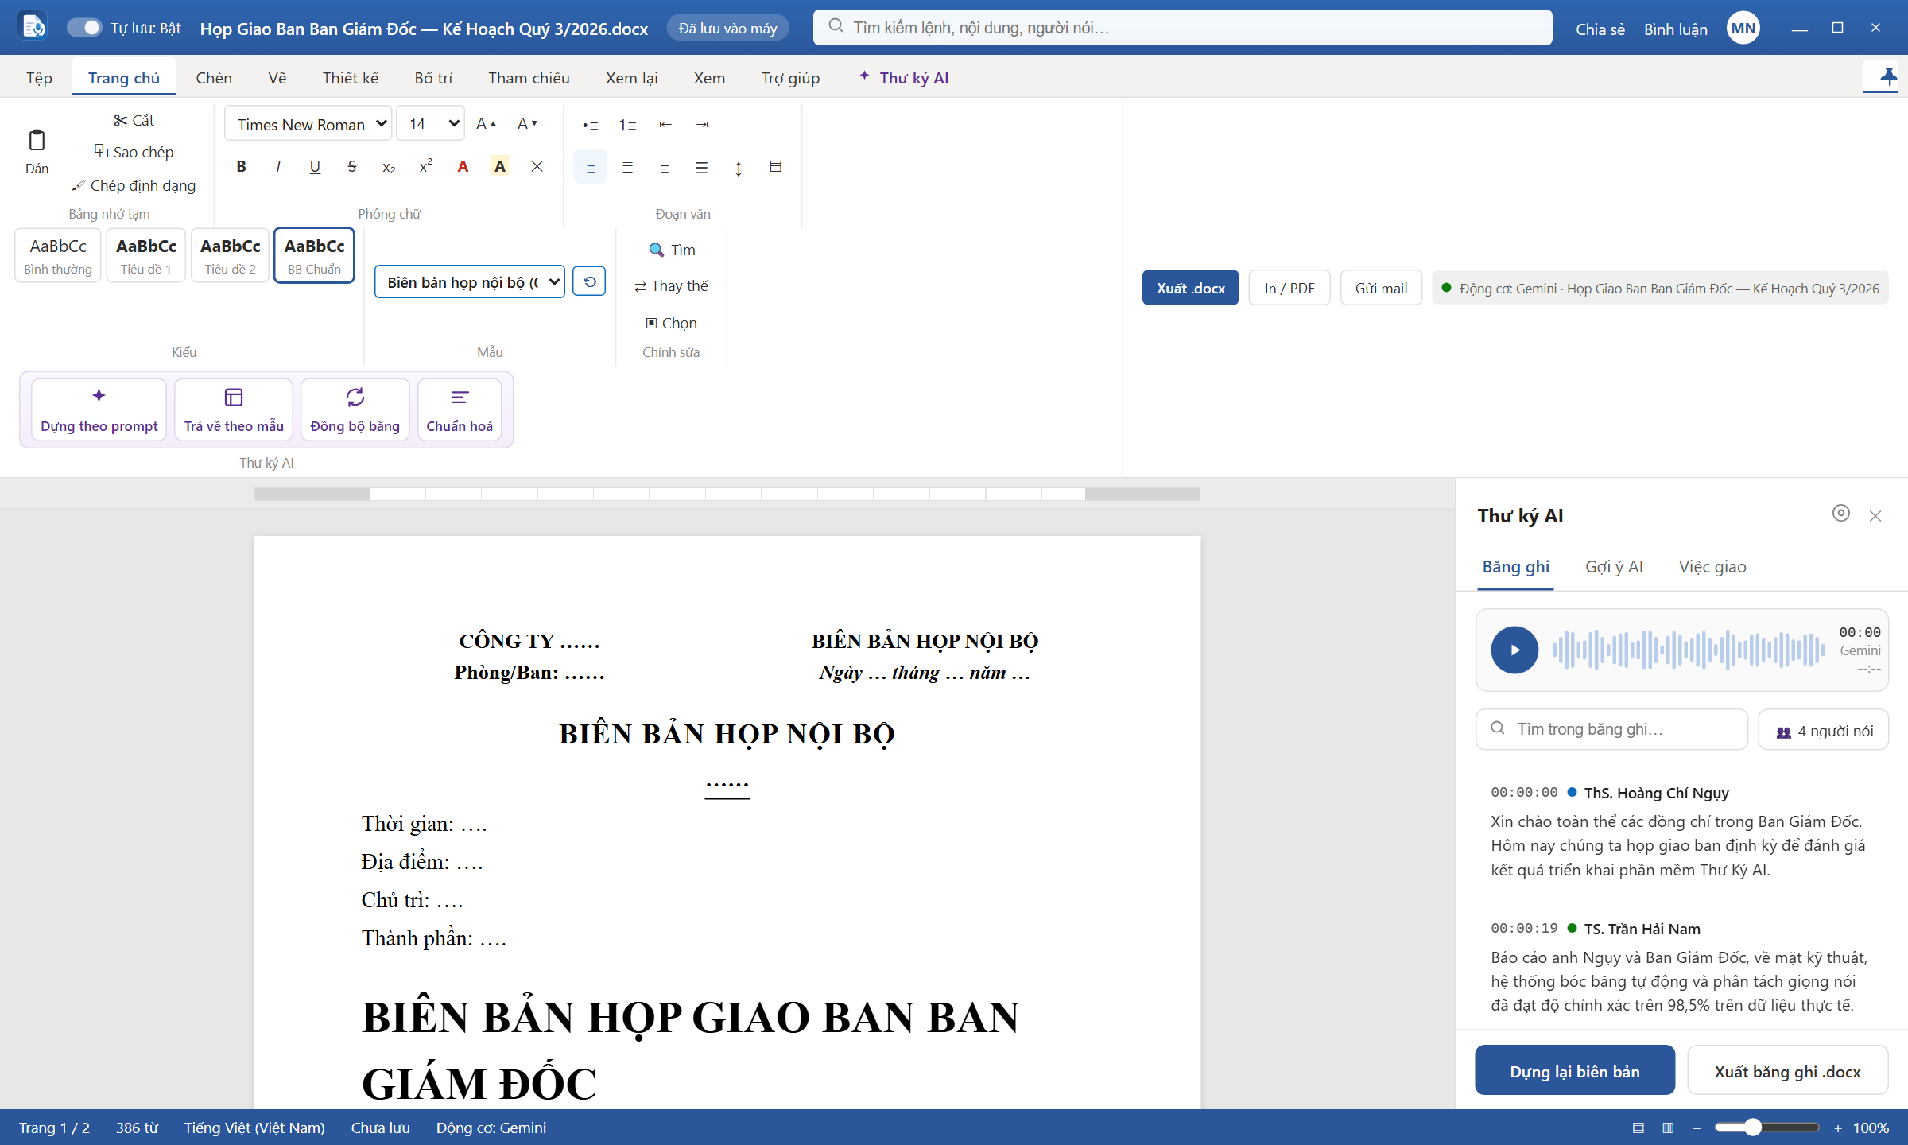This screenshot has height=1145, width=1908.
Task: Apply subscript formatting
Action: tap(389, 166)
